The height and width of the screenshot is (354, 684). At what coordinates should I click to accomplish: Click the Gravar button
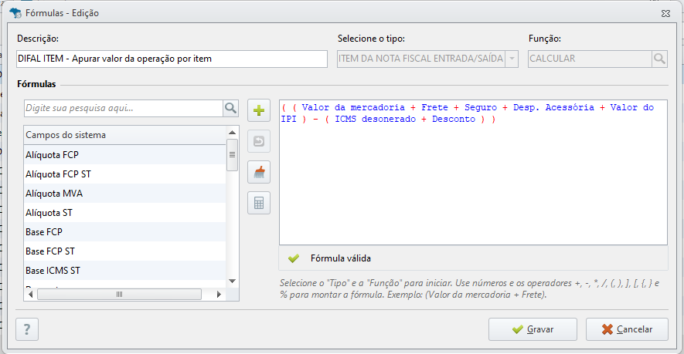pyautogui.click(x=533, y=329)
